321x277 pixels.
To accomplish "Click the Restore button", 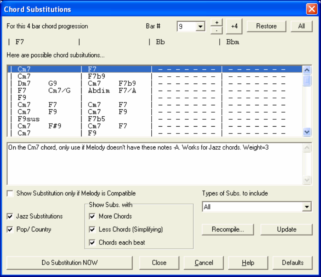I will [x=266, y=26].
